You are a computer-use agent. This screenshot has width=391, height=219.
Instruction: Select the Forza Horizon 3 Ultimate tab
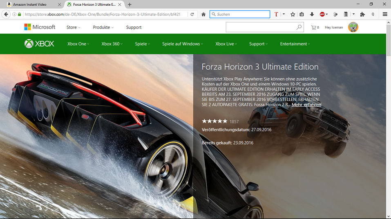click(94, 4)
